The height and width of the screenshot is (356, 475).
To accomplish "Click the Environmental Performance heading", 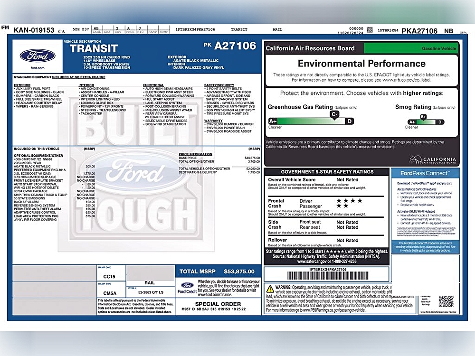I will (x=361, y=64).
